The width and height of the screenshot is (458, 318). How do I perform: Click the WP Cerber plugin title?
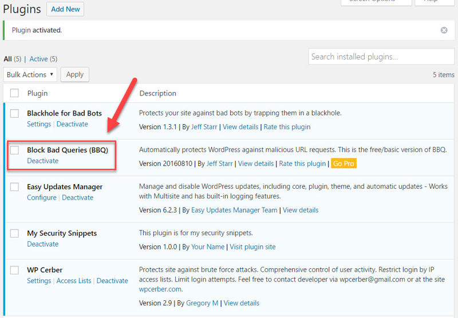point(45,270)
